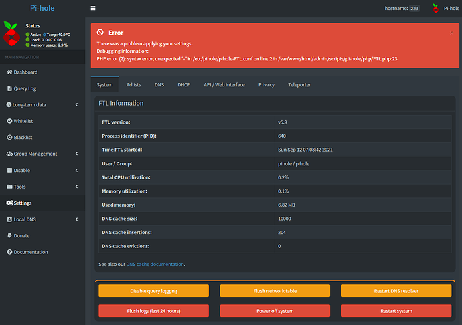Open Documentation in the sidebar

[x=42, y=252]
